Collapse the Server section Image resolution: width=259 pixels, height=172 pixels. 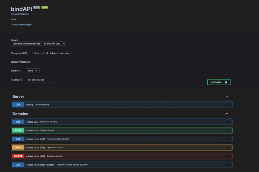click(x=227, y=96)
